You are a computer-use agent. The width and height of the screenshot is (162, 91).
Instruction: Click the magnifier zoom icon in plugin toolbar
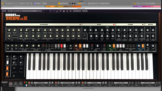54,11
